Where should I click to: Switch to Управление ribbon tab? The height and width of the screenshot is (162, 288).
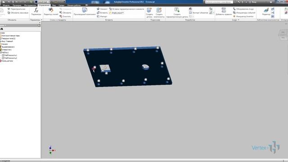pos(44,5)
